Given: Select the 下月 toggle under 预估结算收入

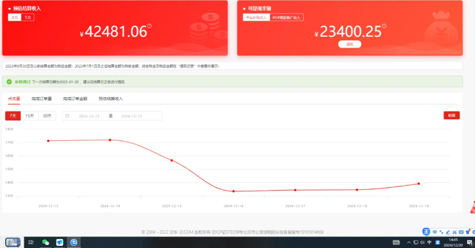Looking at the screenshot, I should click(27, 18).
